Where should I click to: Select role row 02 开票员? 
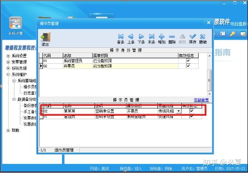tap(119, 66)
